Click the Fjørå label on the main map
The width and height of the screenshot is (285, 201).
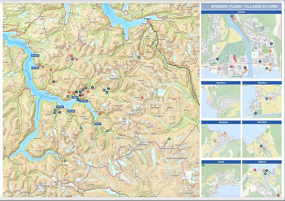tap(85, 101)
